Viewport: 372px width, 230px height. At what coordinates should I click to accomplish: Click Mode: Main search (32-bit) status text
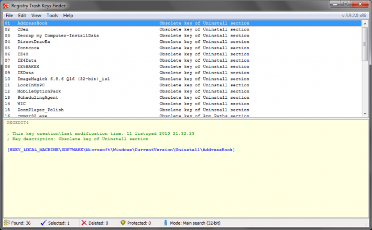pos(195,223)
